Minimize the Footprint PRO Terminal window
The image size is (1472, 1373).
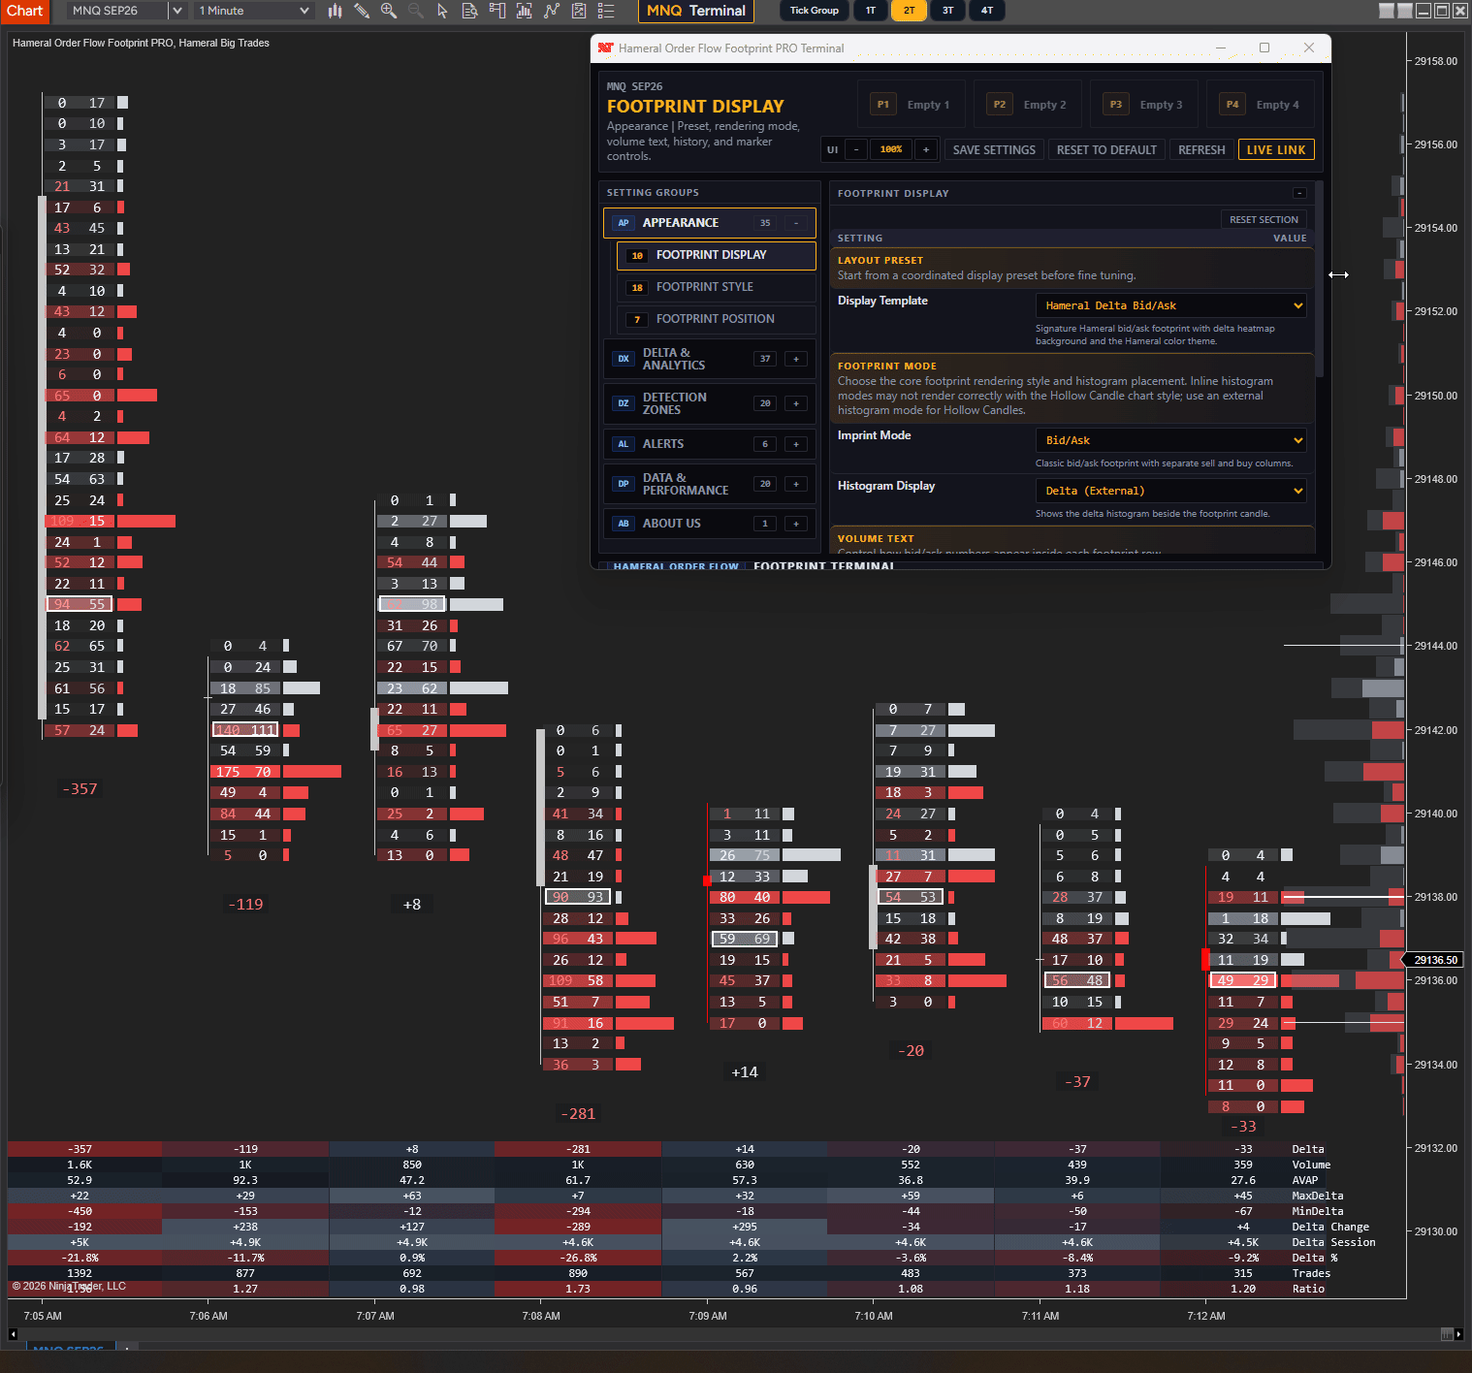point(1221,48)
